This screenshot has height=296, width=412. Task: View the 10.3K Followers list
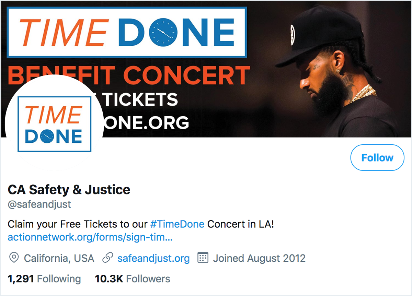tap(133, 279)
